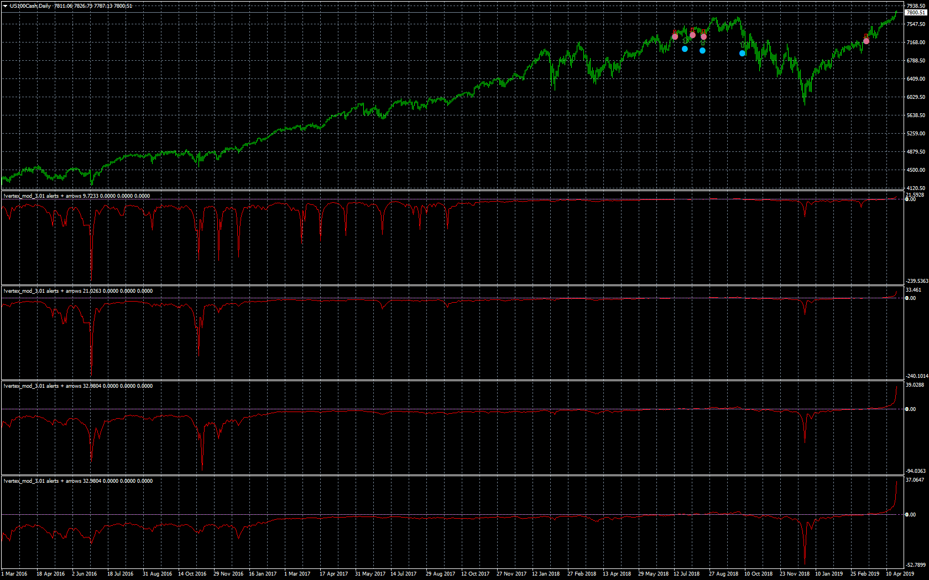Click the green up arrow above rightmost blue dot
This screenshot has width=929, height=580.
click(x=743, y=45)
